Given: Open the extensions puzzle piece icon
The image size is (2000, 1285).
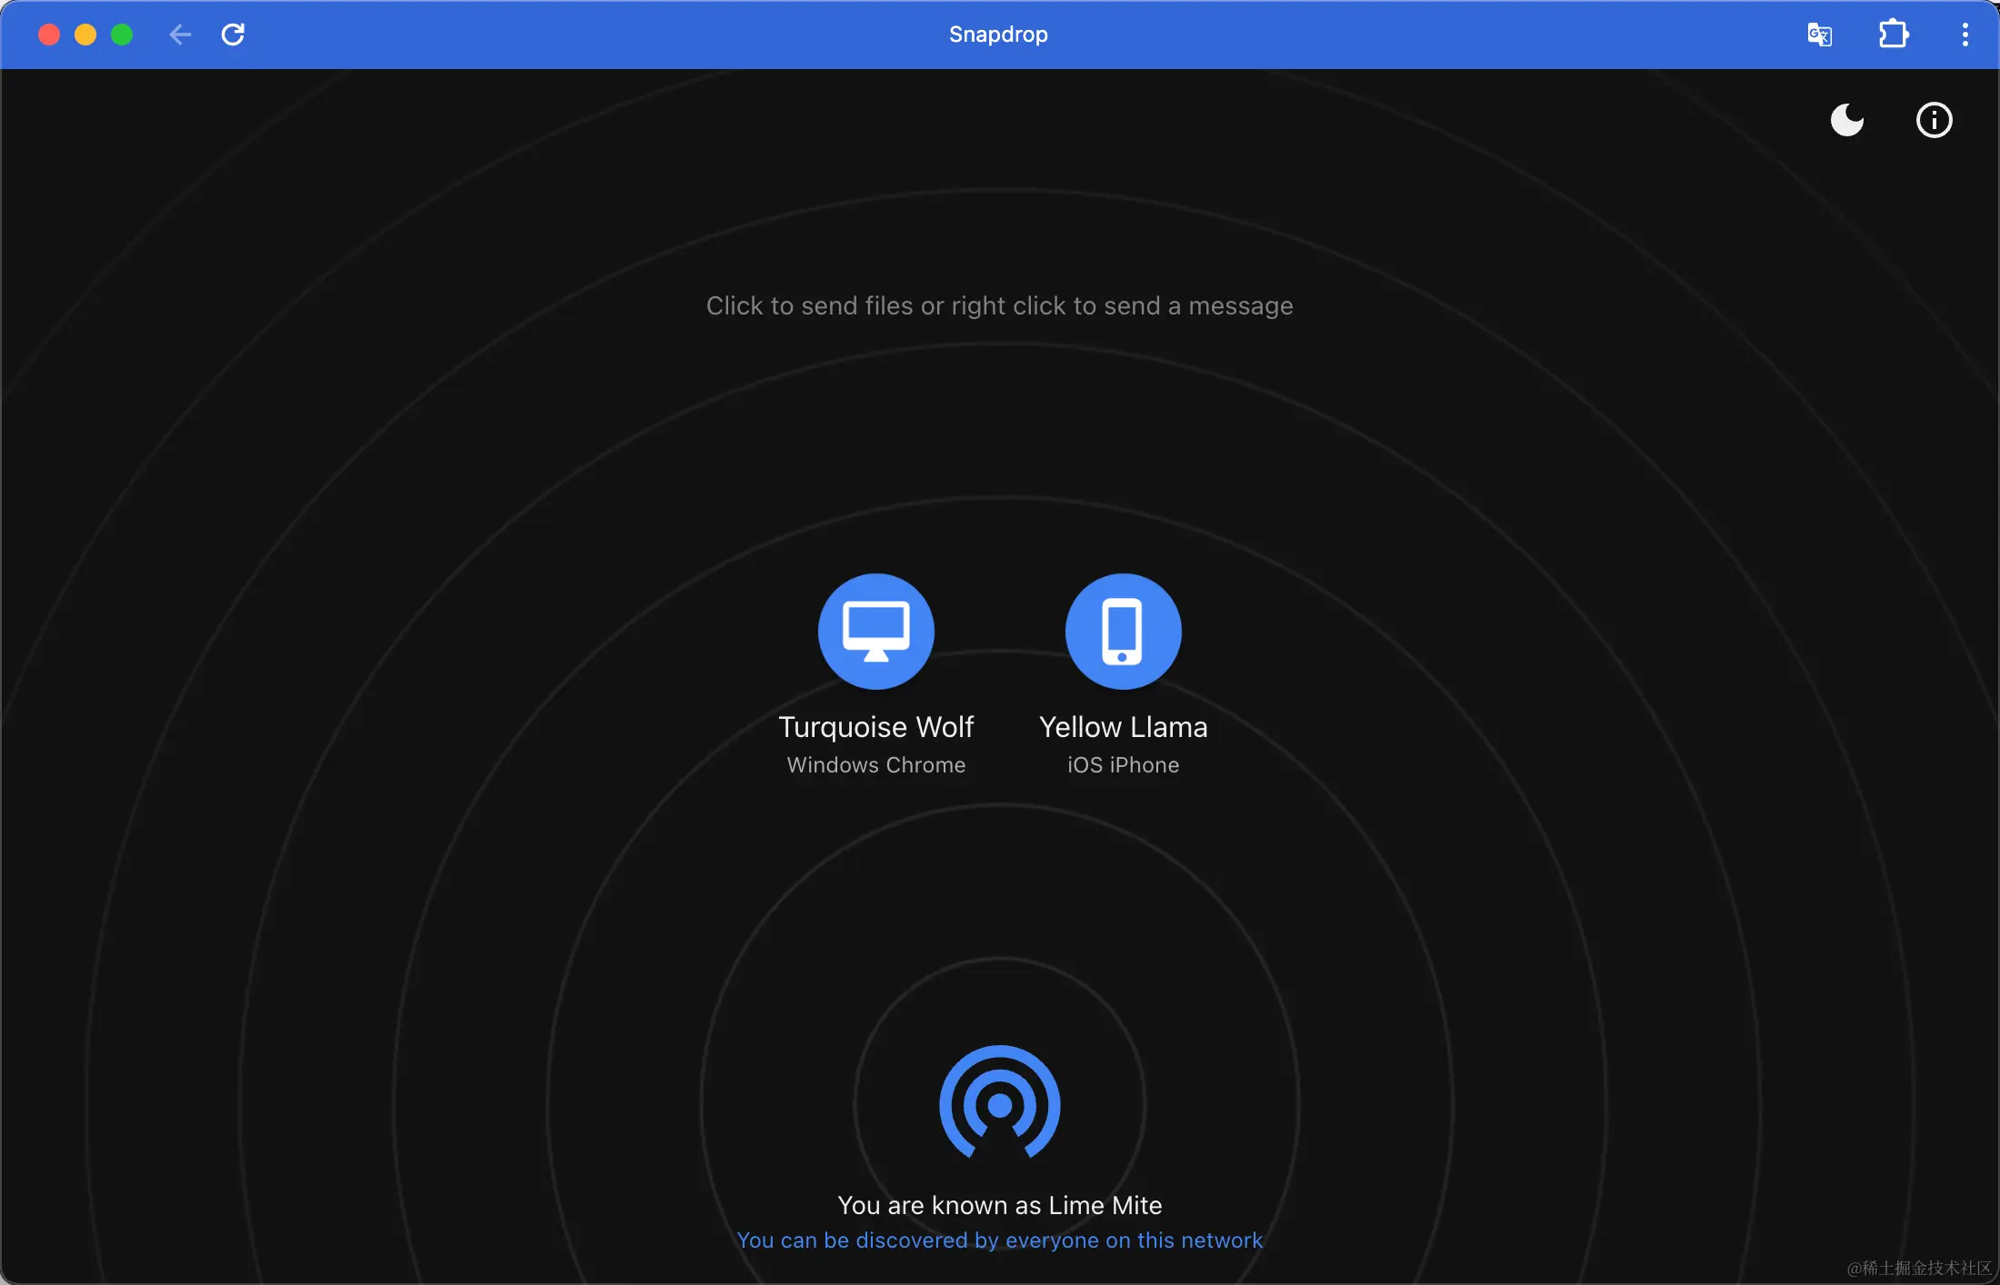Looking at the screenshot, I should coord(1894,35).
